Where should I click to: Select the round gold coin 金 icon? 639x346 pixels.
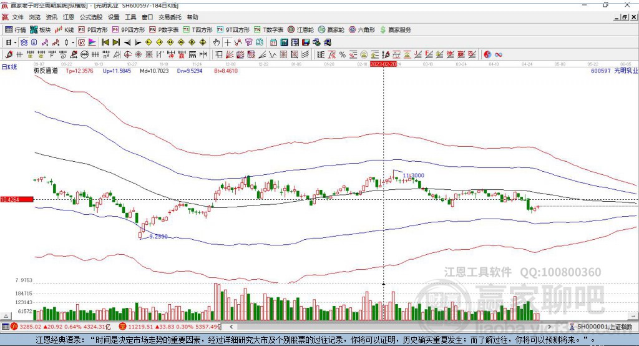point(364,55)
